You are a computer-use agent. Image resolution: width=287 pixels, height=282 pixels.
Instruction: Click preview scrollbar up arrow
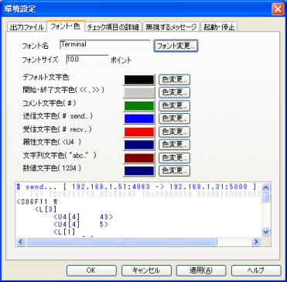pyautogui.click(x=266, y=187)
